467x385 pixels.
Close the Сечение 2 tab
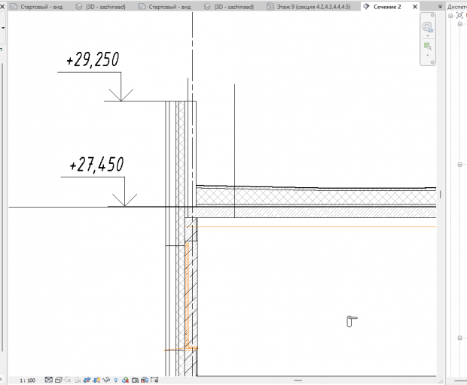415,7
